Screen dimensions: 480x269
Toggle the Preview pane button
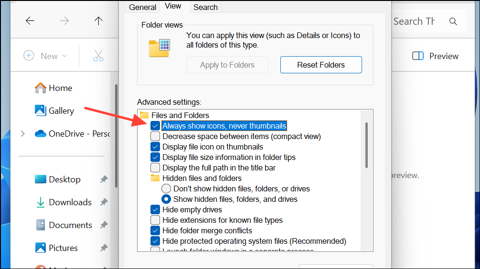[x=435, y=56]
